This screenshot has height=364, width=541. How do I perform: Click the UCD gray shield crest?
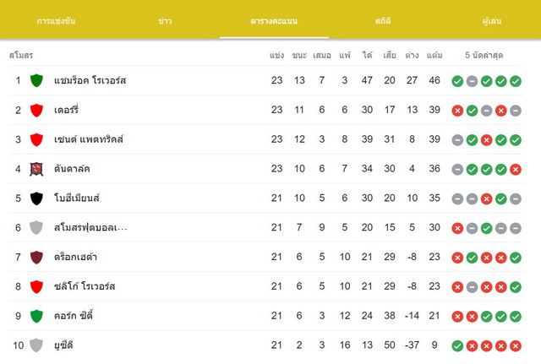click(x=36, y=345)
